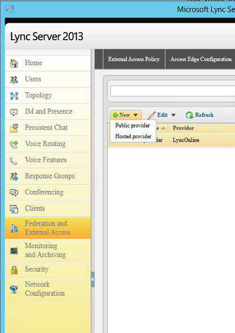
Task: Toggle the column sort triangle indicator
Action: tap(163, 128)
